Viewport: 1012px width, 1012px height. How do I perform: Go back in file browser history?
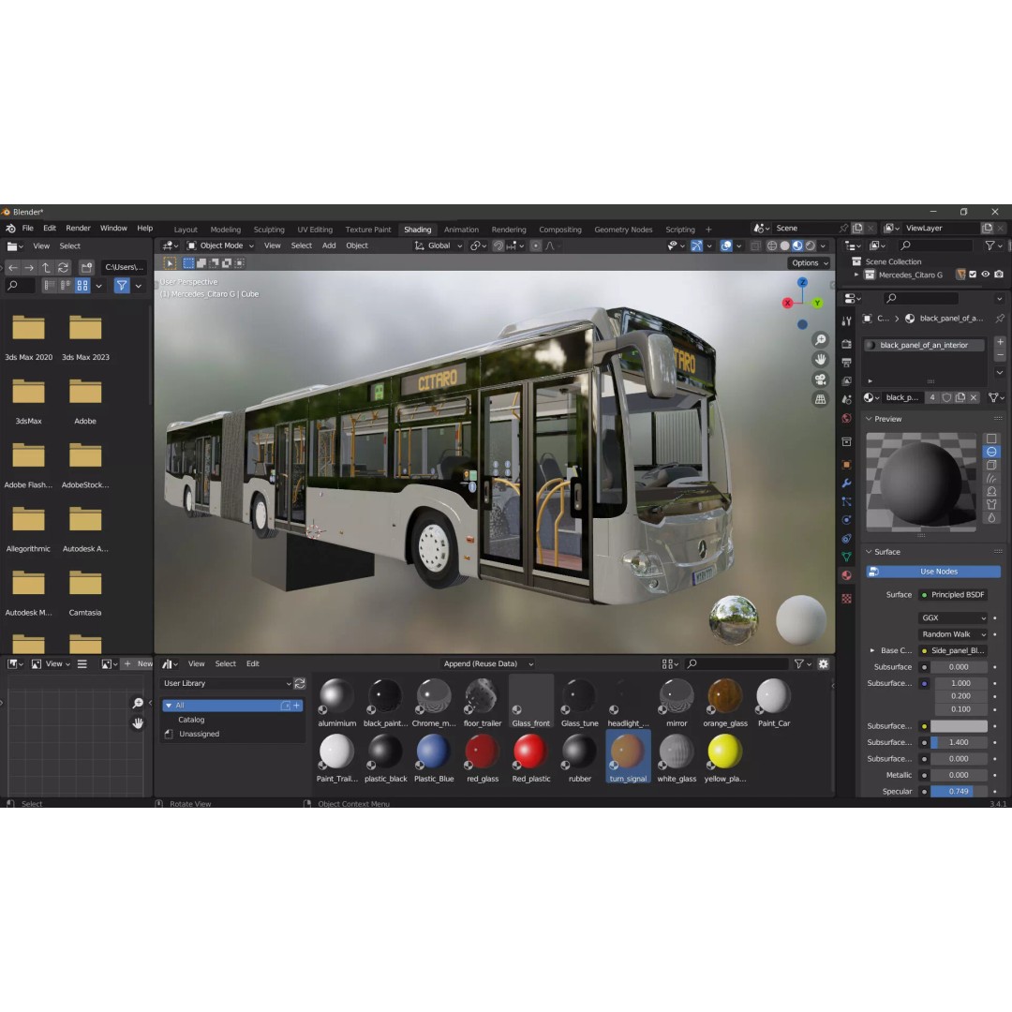click(x=13, y=267)
